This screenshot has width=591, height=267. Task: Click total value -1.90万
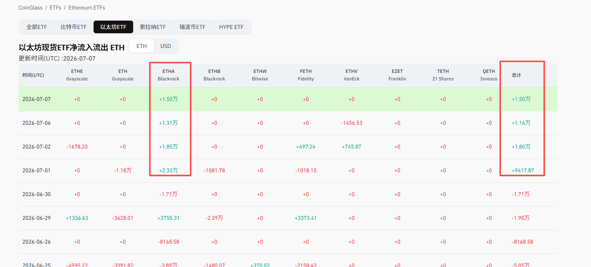coord(520,218)
